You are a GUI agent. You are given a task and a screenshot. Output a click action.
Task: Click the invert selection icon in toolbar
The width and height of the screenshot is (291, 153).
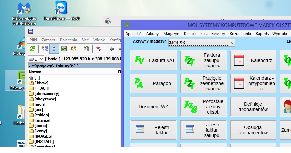86,49
